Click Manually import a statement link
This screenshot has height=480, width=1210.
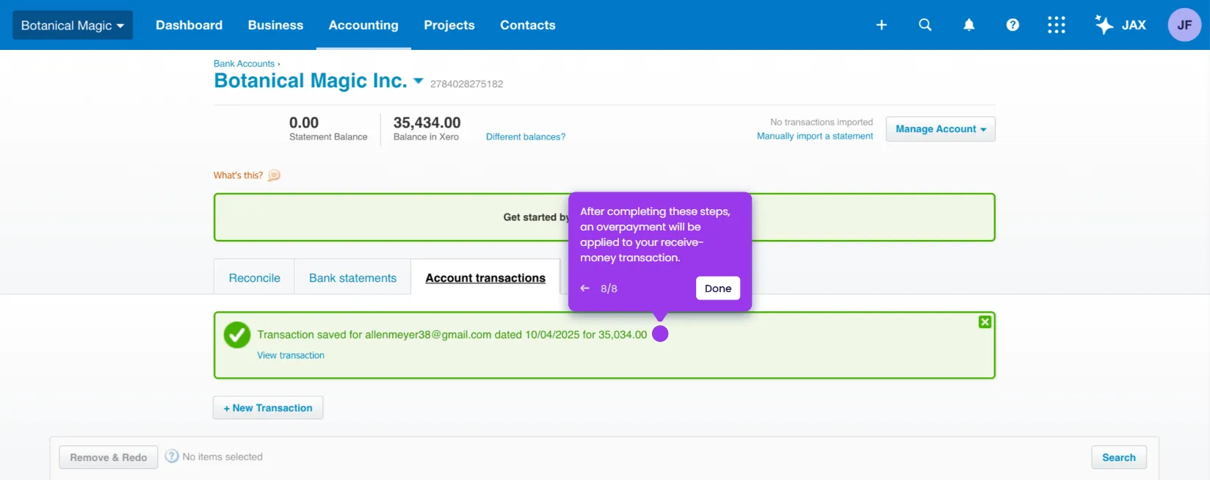(x=815, y=136)
